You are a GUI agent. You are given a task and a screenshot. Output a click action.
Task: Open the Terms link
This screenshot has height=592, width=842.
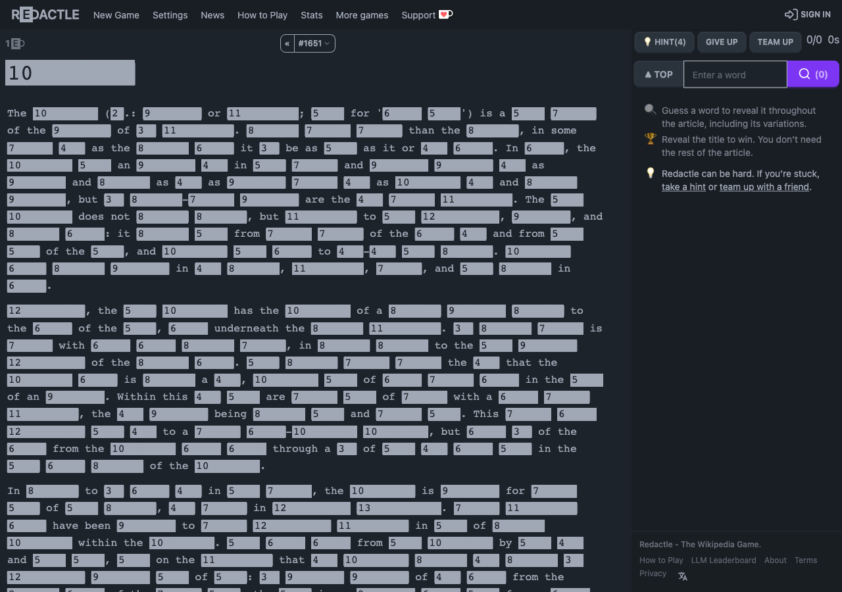(806, 560)
